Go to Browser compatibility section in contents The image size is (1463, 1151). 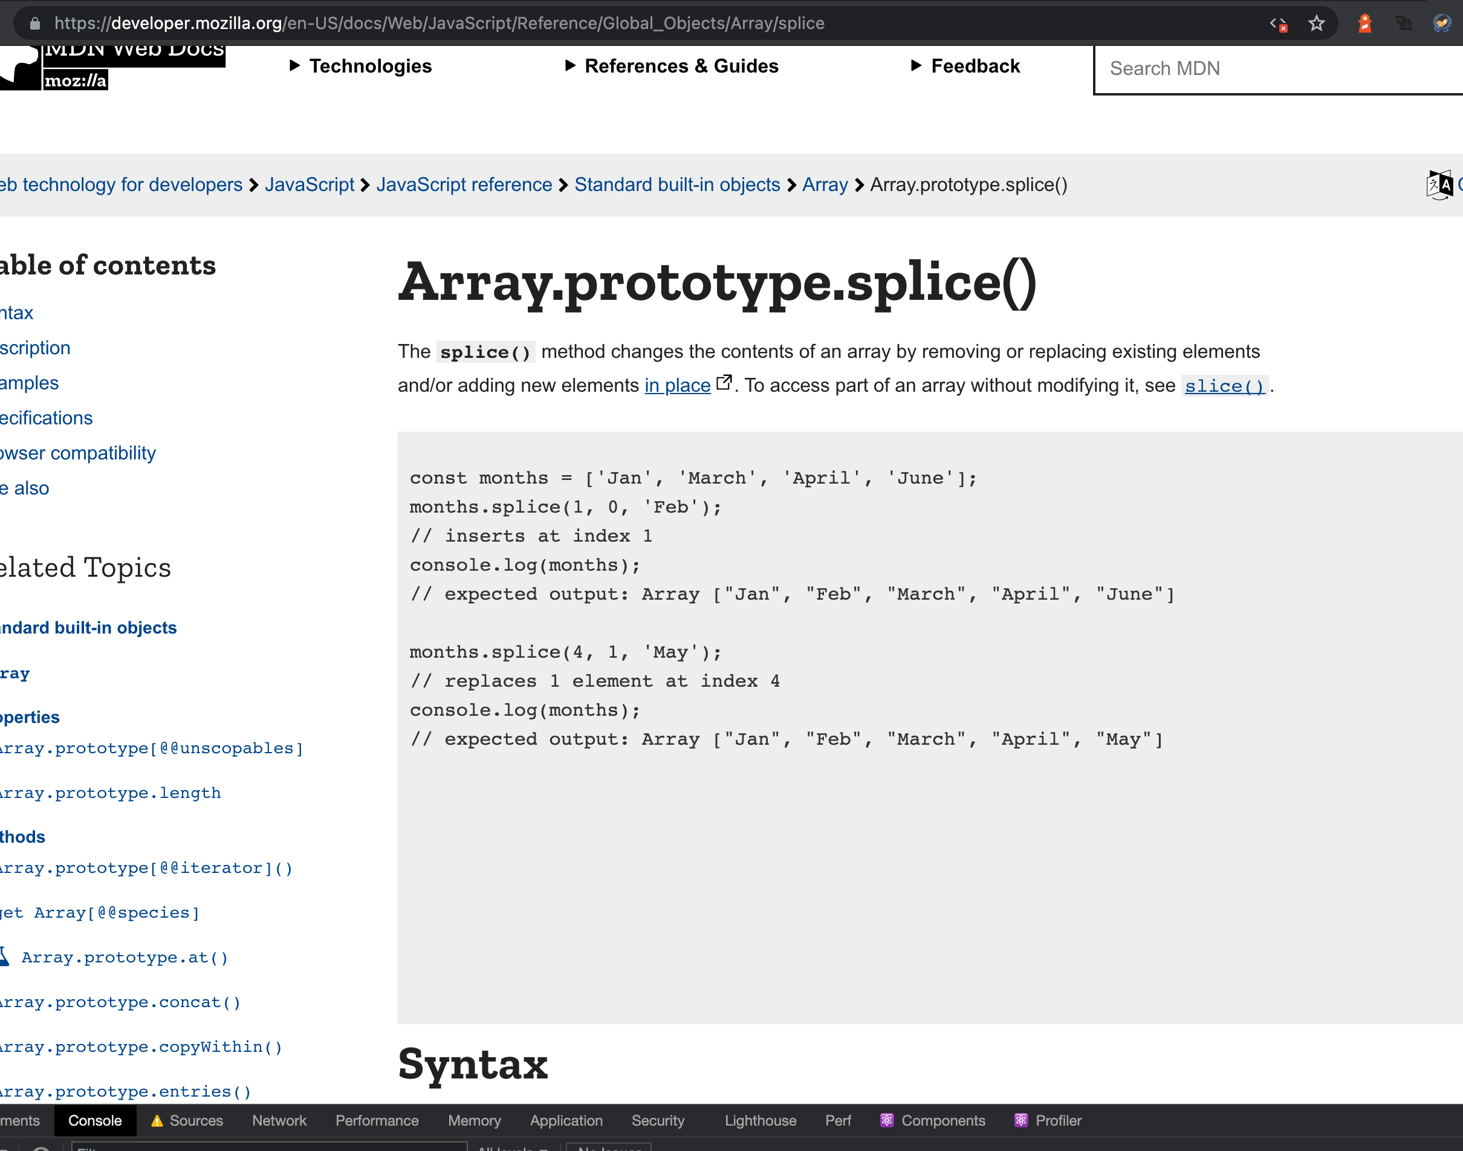click(x=77, y=453)
